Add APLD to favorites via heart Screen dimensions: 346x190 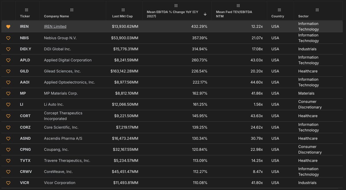coord(8,60)
